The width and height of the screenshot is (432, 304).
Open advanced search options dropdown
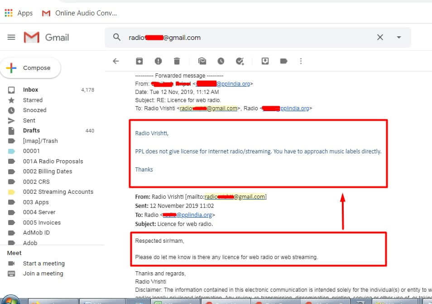(398, 38)
